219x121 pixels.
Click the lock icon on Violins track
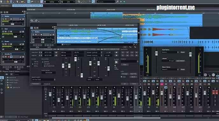[x=20, y=19]
